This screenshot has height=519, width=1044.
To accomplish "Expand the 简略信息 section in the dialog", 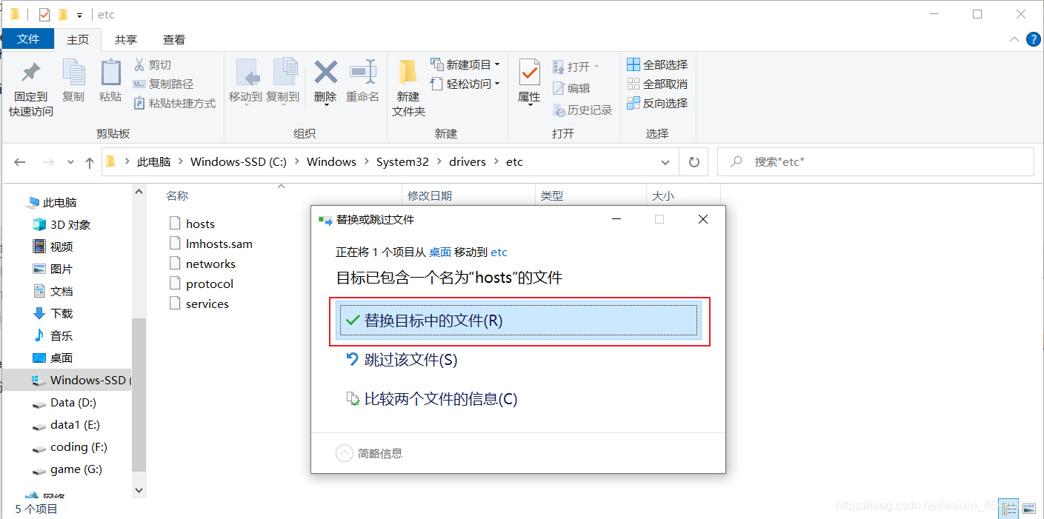I will coord(344,453).
